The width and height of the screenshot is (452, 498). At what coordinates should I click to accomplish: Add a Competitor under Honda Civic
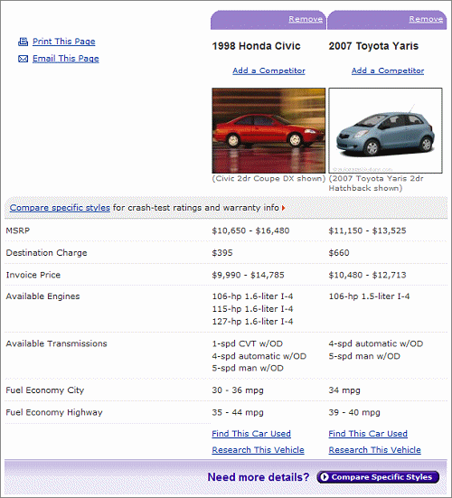268,70
